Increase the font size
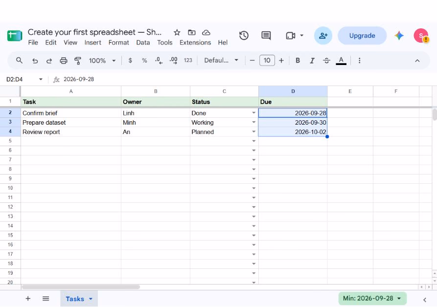Screen dimensions: 437x307 pos(281,61)
